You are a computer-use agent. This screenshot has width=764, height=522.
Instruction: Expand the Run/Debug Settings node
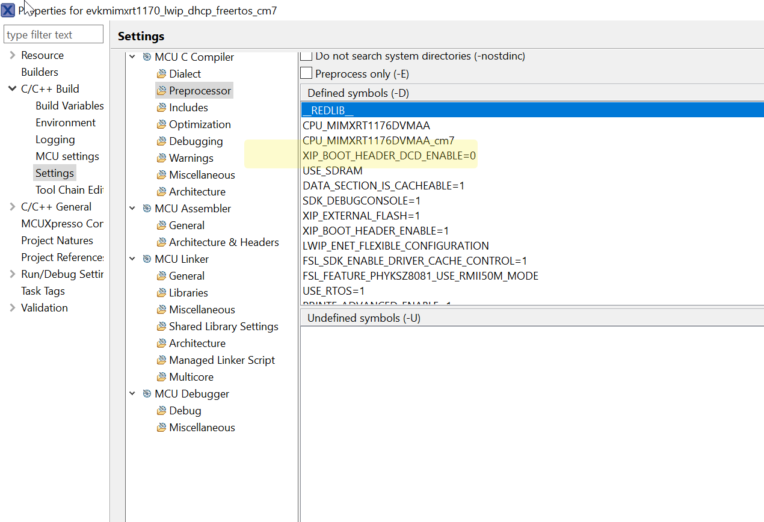coord(12,274)
